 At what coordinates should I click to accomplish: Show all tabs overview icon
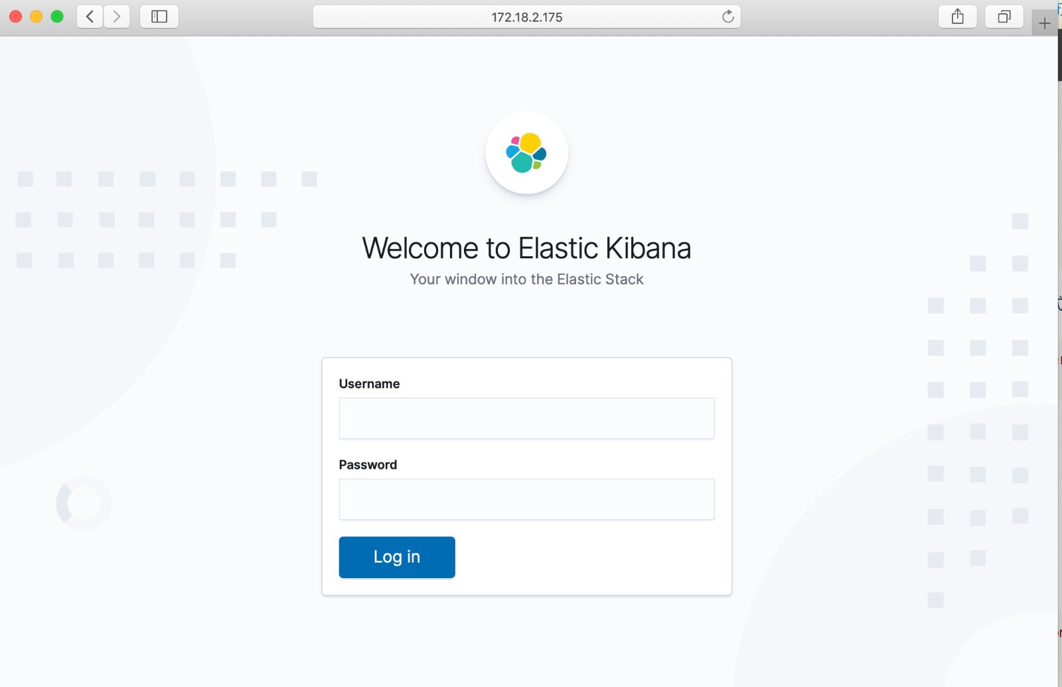point(1004,17)
